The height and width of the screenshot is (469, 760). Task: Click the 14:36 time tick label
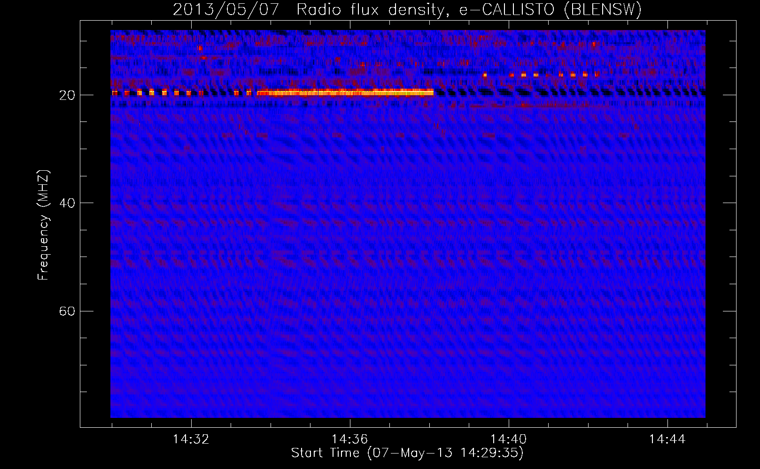[349, 439]
